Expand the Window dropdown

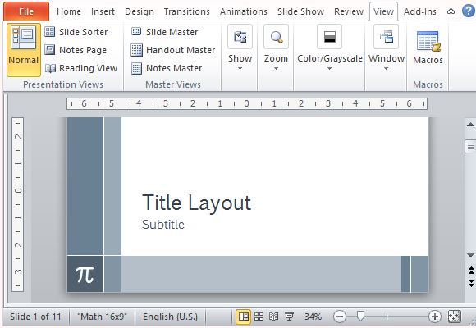click(x=387, y=48)
